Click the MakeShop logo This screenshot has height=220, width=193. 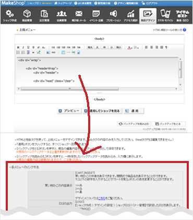pos(13,3)
